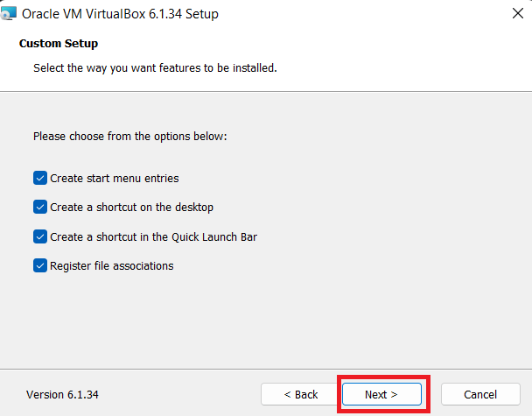Toggle the Register file associations checkbox
Screen dimensions: 532x416
click(x=40, y=265)
